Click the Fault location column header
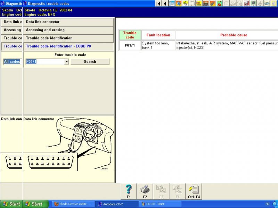 [x=158, y=35]
